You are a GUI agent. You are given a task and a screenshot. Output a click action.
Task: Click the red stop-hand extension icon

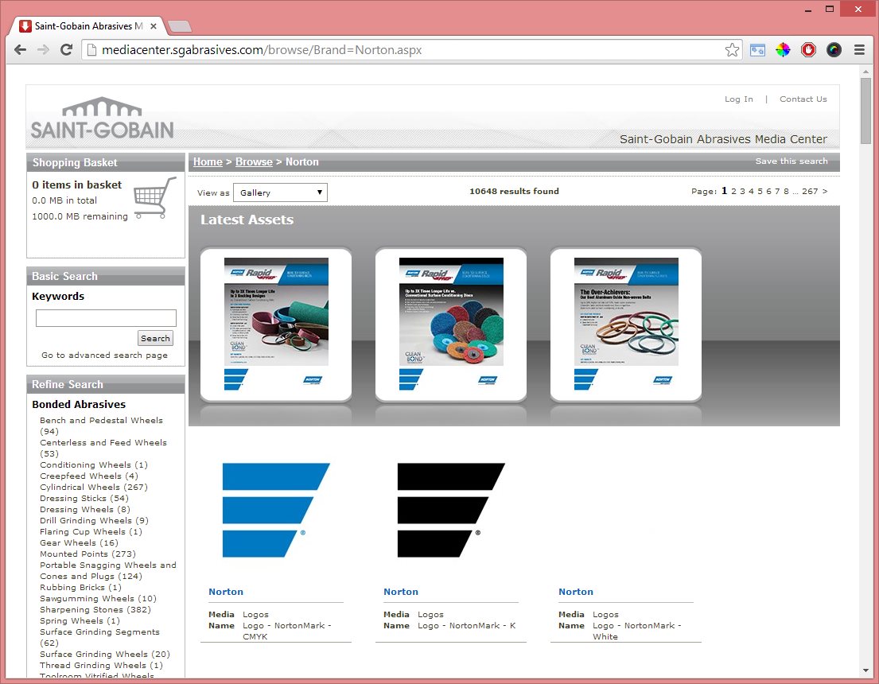click(x=808, y=50)
